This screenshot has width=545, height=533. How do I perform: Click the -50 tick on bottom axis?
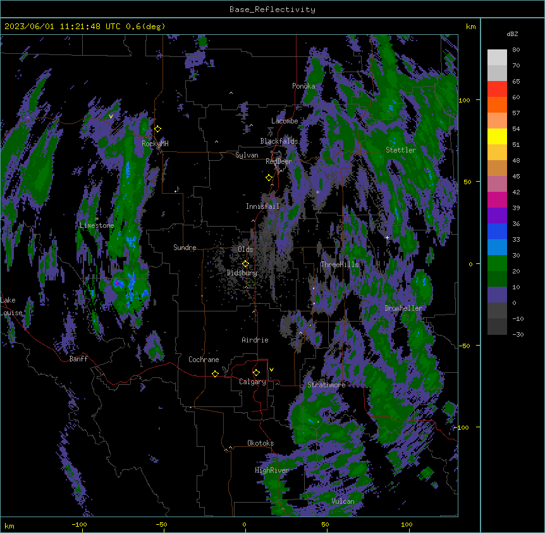tap(161, 524)
